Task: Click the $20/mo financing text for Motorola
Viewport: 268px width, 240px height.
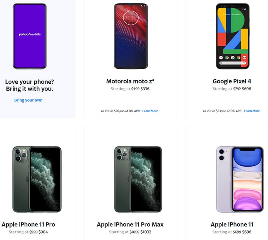Action: pos(120,111)
